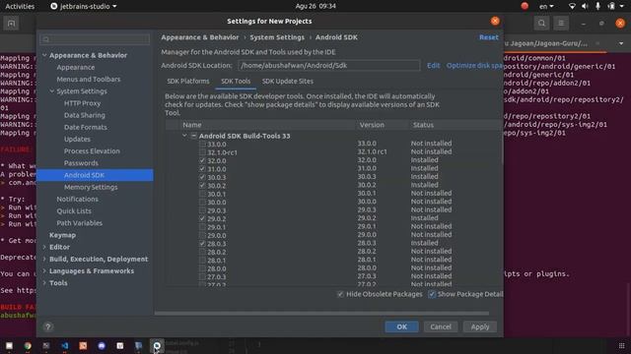Click the Optimize disk space link
This screenshot has height=354, width=631.
point(474,66)
